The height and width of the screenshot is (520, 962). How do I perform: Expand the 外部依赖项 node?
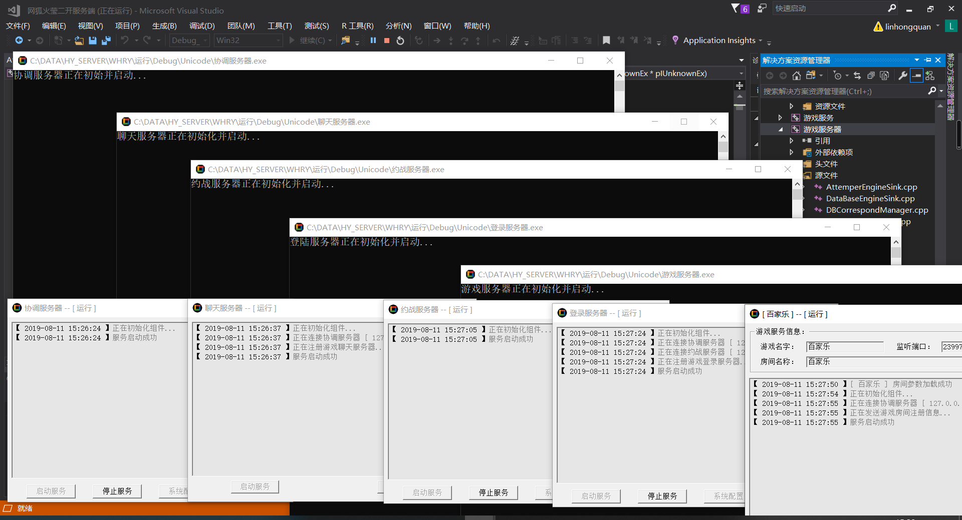tap(791, 152)
